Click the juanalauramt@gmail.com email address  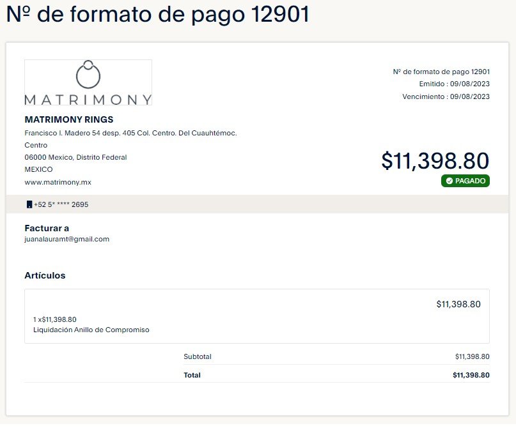point(66,240)
